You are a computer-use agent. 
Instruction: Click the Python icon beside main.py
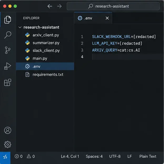pos(27,58)
